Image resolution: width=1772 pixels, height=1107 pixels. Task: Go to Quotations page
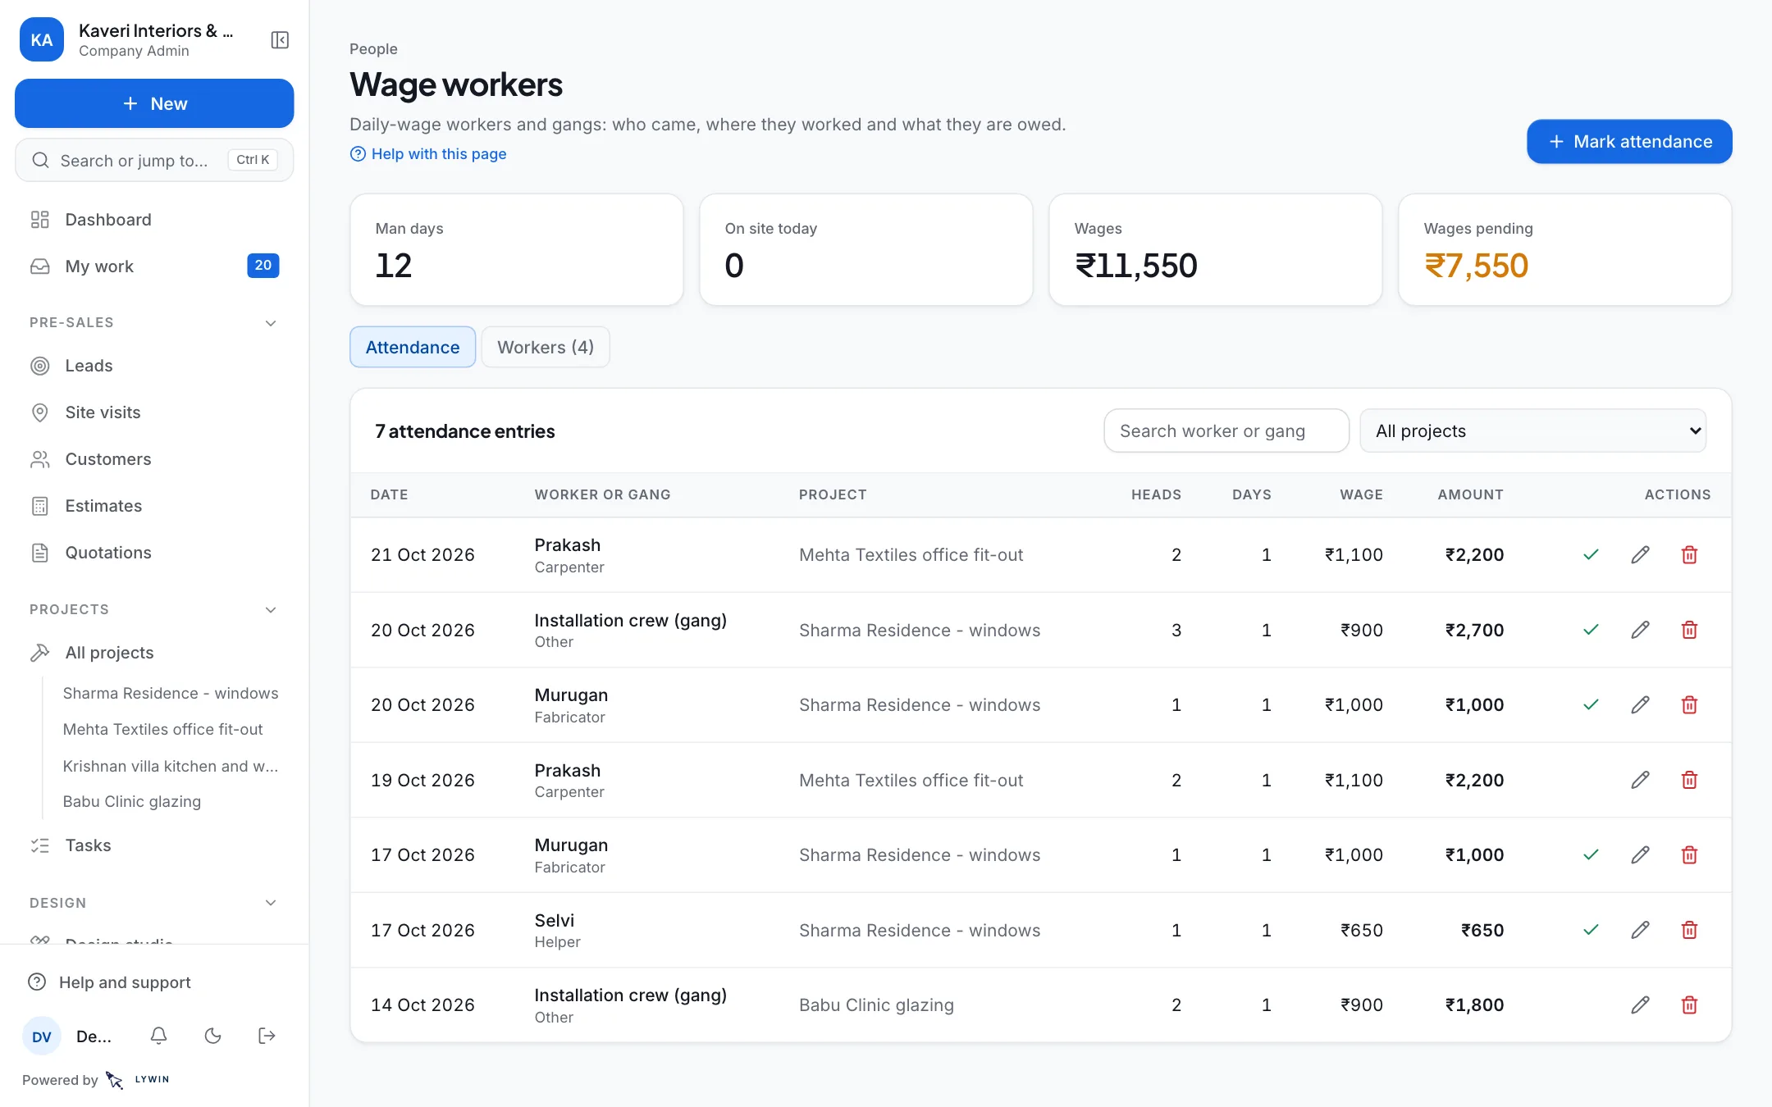pos(154,553)
